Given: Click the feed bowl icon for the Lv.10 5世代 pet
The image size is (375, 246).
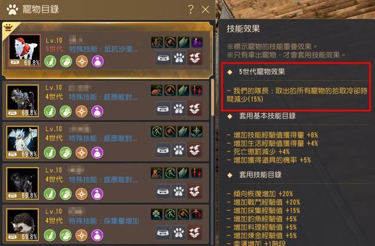Looking at the screenshot, I should (164, 58).
